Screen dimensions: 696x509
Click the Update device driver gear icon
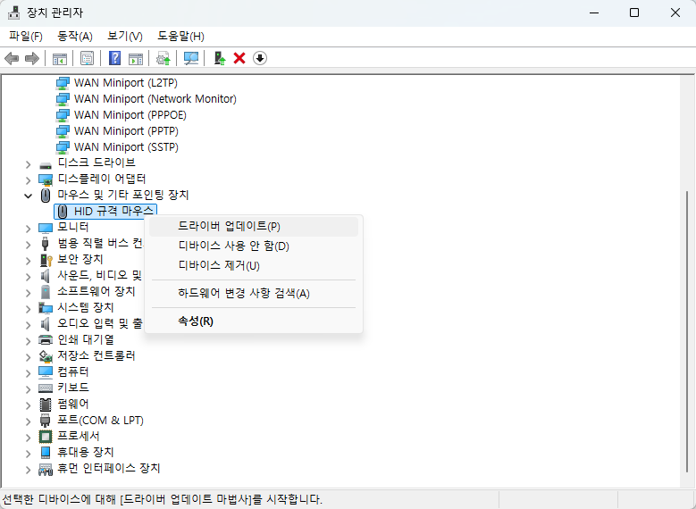[164, 59]
